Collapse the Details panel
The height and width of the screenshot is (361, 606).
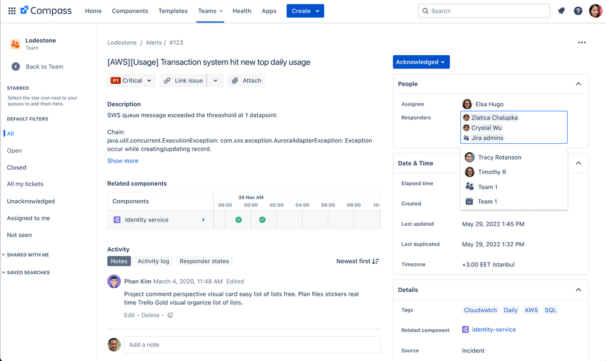tap(579, 290)
